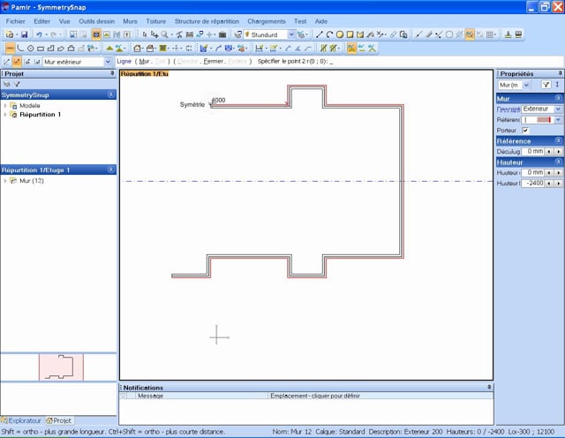Expand the Modèle tree node
565x438 pixels.
(5, 106)
